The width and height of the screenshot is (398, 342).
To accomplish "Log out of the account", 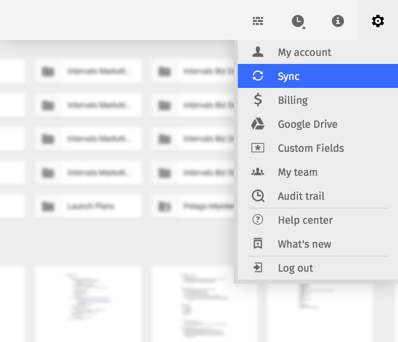I will (x=318, y=268).
